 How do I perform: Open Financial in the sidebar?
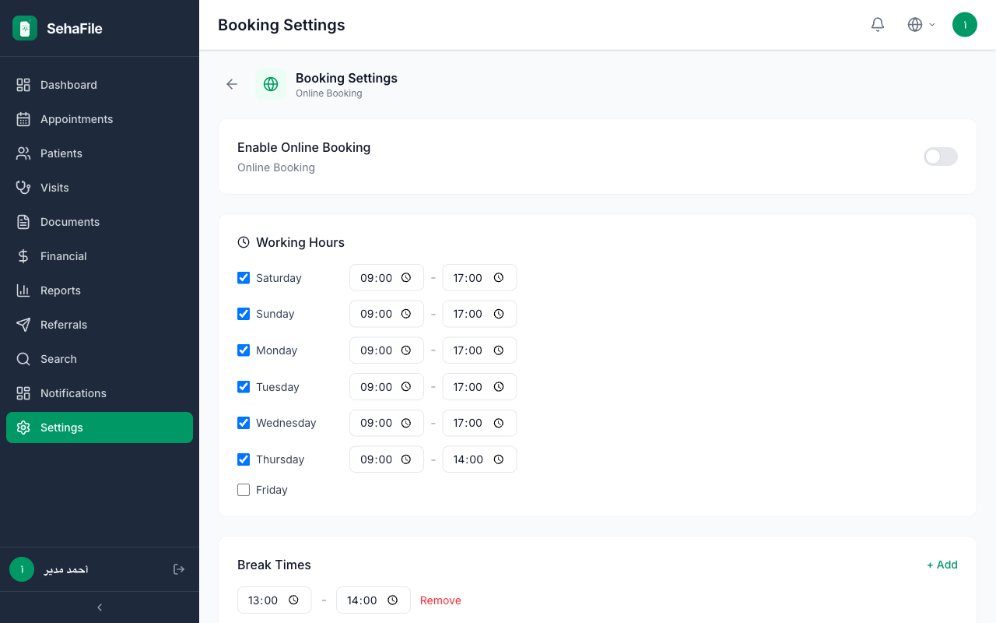(x=100, y=256)
